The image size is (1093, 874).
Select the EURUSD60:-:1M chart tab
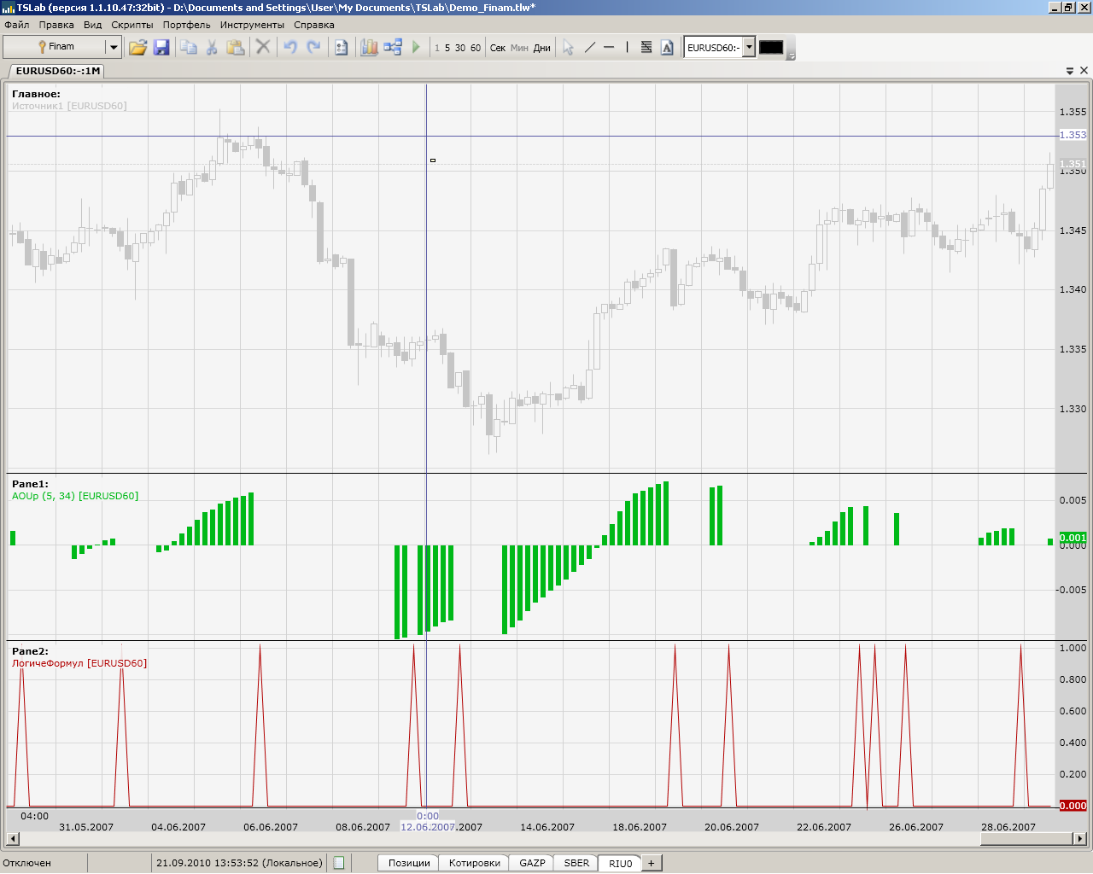(57, 71)
